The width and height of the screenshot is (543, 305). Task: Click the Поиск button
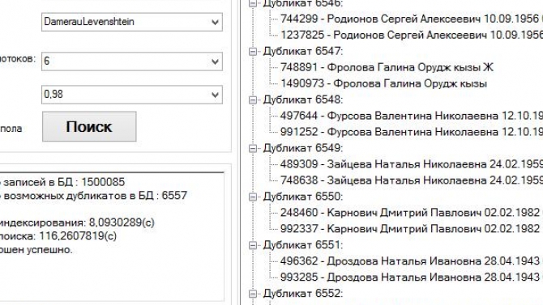(89, 126)
